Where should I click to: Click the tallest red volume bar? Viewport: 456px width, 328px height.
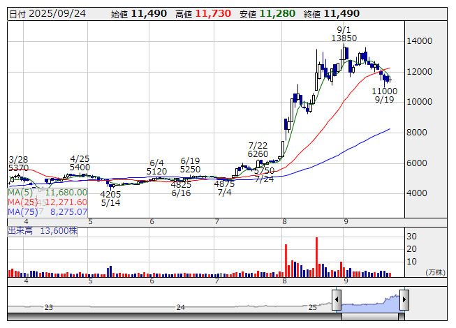pos(316,257)
